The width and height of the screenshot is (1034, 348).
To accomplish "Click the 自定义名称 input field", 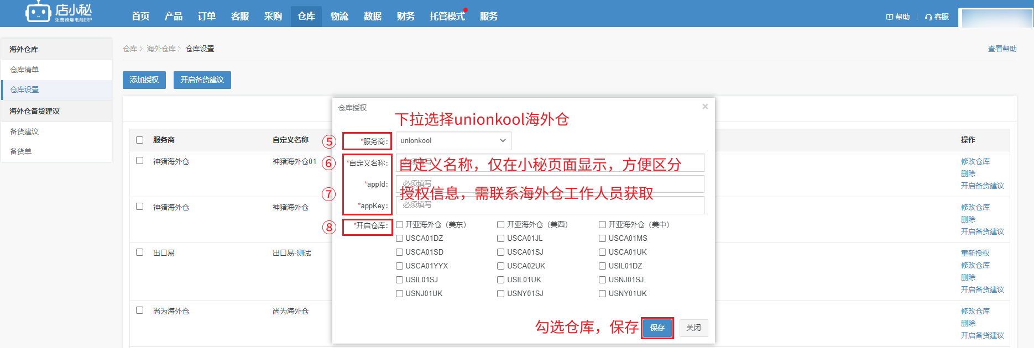I will pyautogui.click(x=550, y=163).
